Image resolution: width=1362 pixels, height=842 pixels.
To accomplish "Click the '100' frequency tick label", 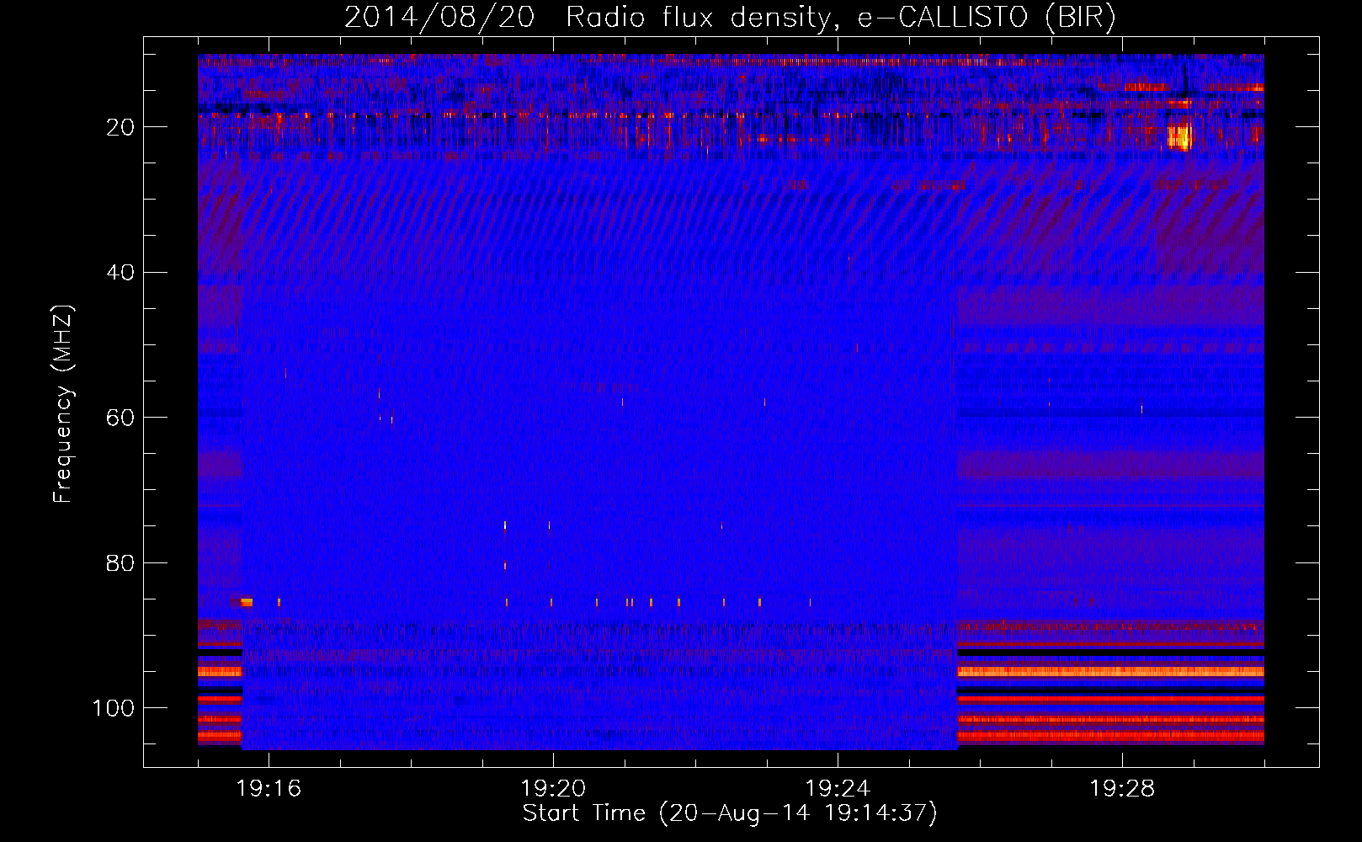I will click(x=114, y=708).
